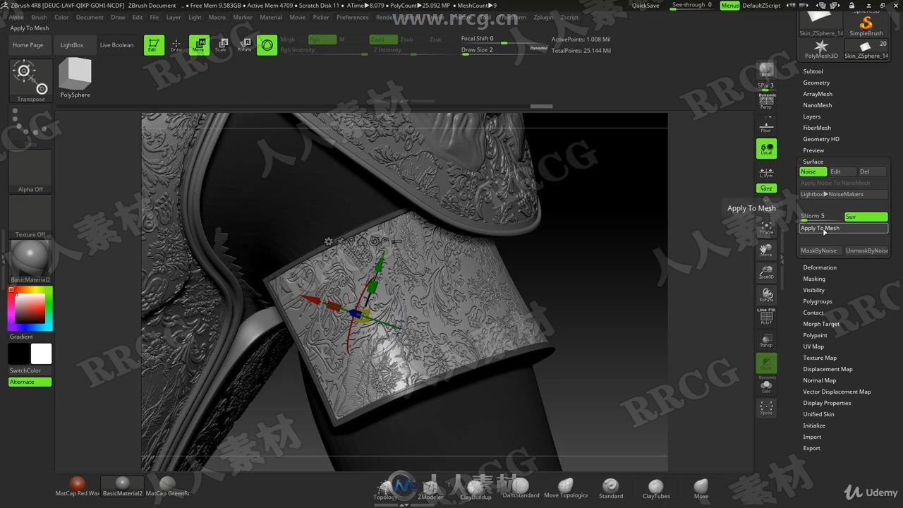903x508 pixels.
Task: Open the Dots stroke selector
Action: coord(30,127)
